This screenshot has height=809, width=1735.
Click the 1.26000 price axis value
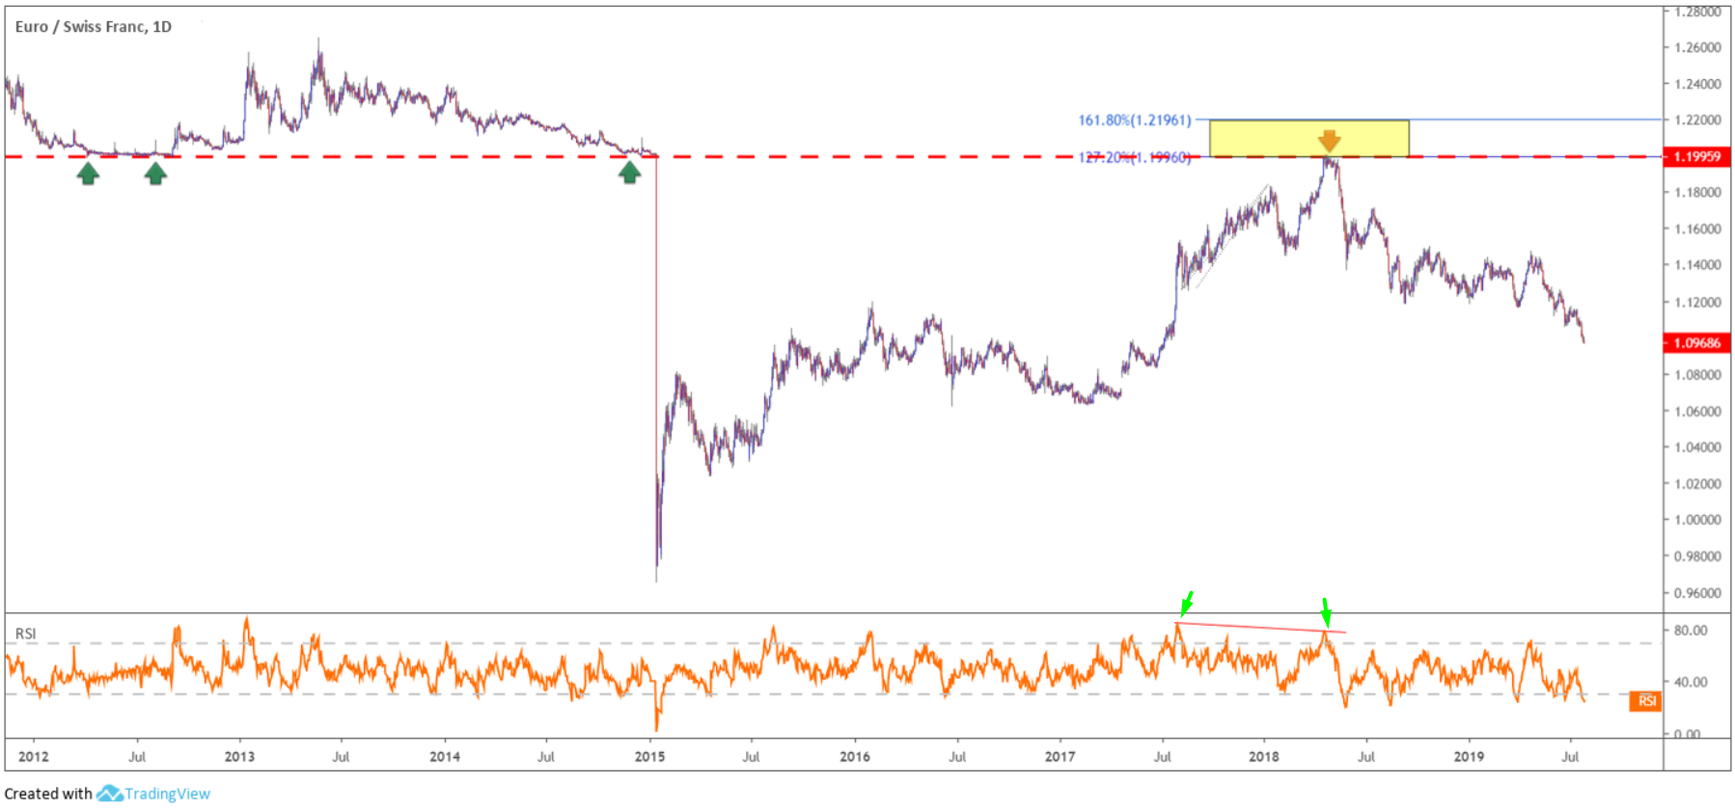coord(1697,47)
